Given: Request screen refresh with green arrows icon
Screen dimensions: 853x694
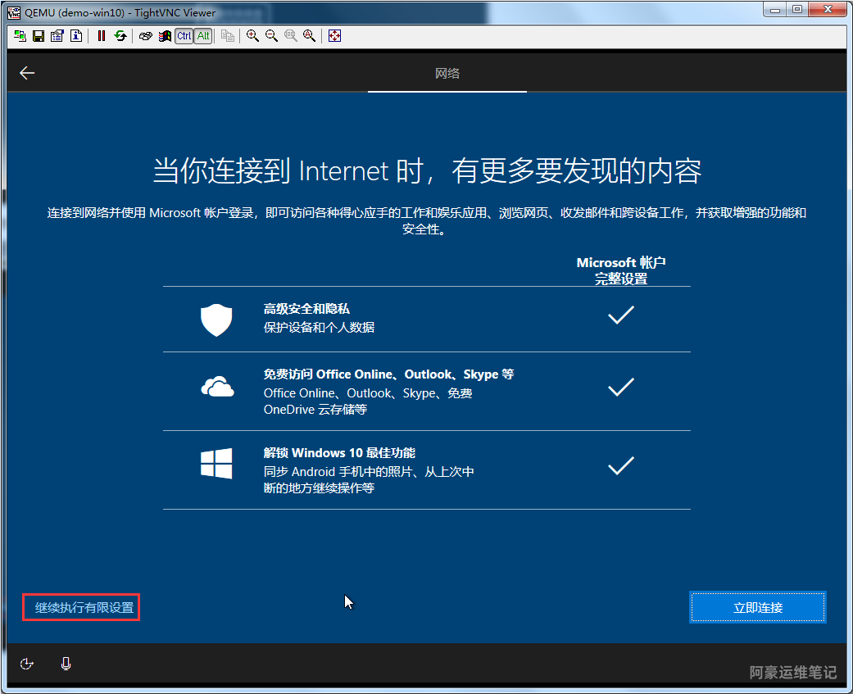Looking at the screenshot, I should [120, 36].
